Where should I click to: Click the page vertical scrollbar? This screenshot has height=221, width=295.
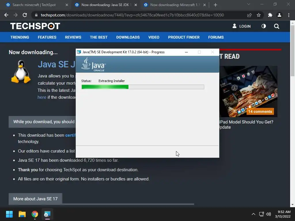[x=292, y=51]
